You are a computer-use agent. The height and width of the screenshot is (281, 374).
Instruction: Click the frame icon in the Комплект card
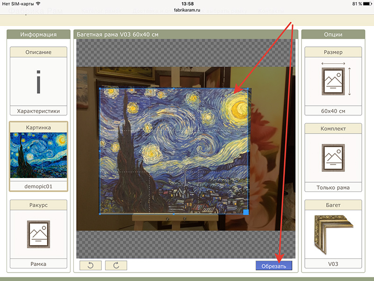(333, 158)
